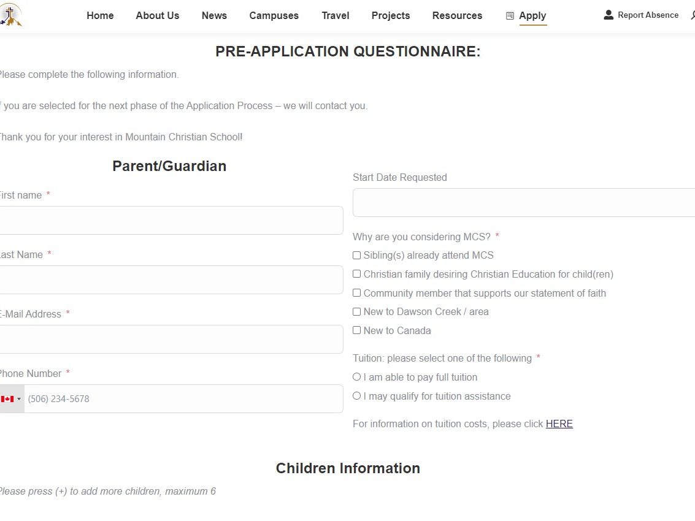Click the search magnifier icon
This screenshot has width=695, height=521.
point(693,15)
